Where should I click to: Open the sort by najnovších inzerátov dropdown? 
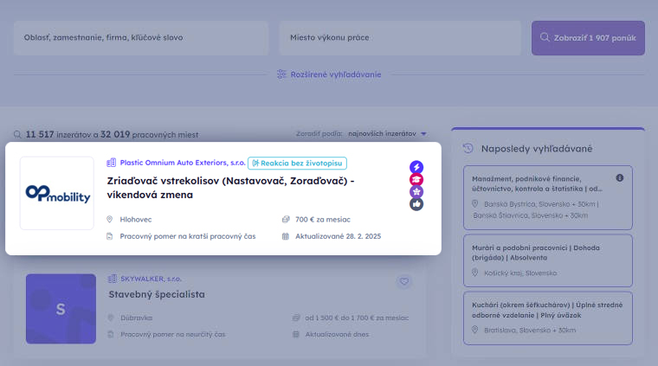[388, 134]
